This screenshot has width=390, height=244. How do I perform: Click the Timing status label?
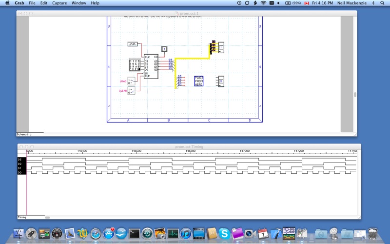tap(22, 217)
